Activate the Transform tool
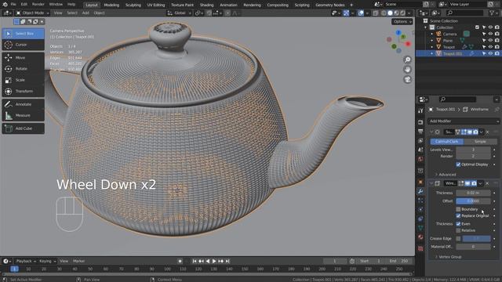Screen dimensions: 502x282 click(x=23, y=91)
